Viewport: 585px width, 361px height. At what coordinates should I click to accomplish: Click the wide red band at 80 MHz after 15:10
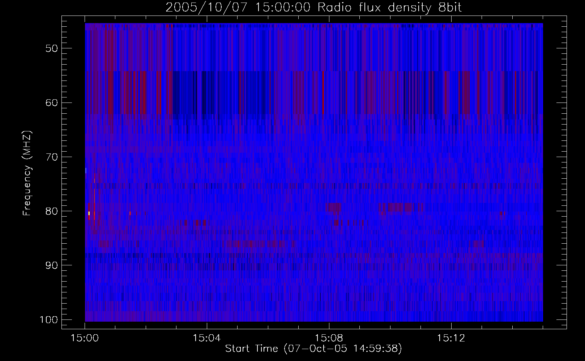coord(397,207)
